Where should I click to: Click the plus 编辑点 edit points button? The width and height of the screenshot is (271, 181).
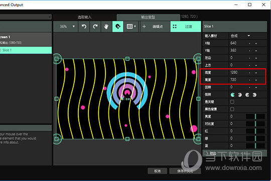tap(155, 27)
